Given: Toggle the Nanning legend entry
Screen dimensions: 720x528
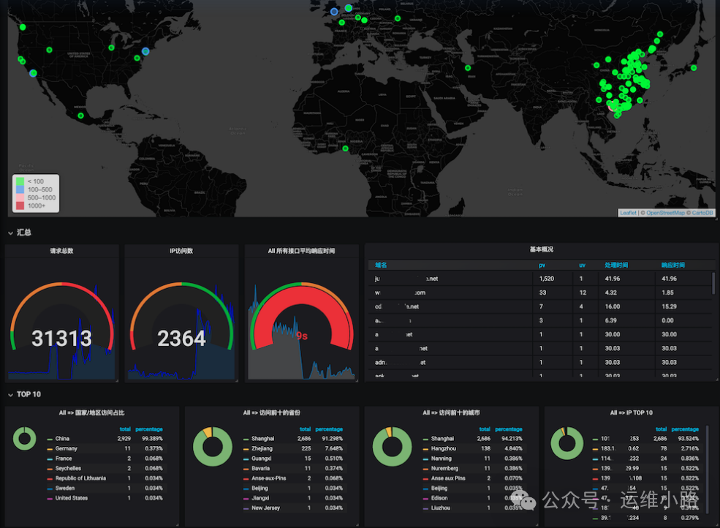Looking at the screenshot, I should [x=442, y=459].
